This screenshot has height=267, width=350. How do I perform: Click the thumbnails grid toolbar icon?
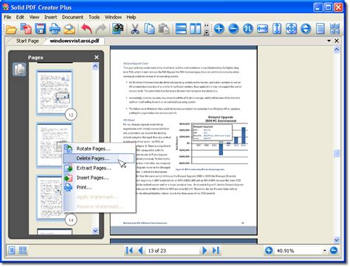pyautogui.click(x=334, y=29)
